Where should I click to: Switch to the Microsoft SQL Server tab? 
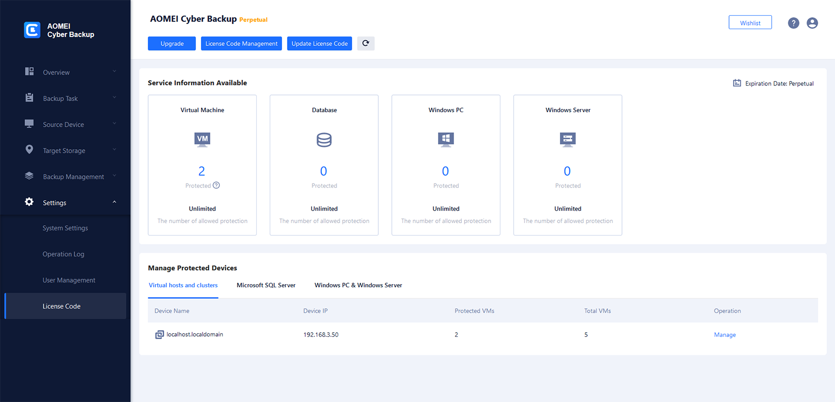[266, 285]
